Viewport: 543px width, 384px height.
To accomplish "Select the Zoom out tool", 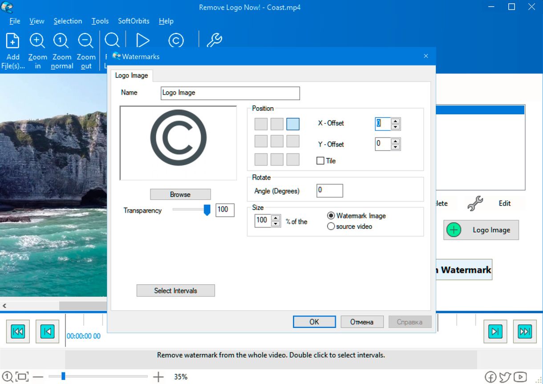I will (x=86, y=40).
